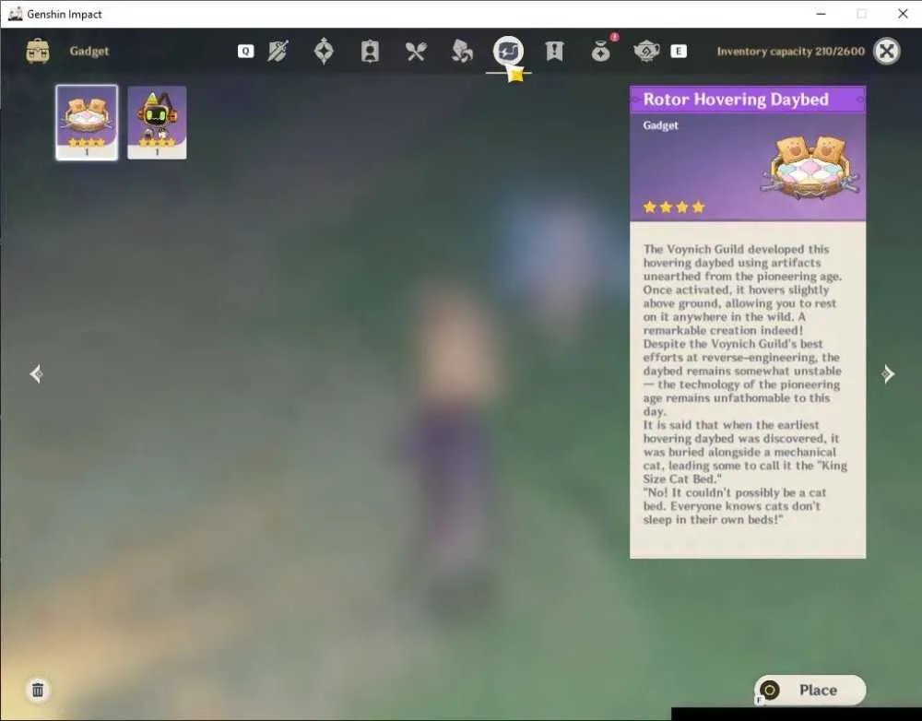922x721 pixels.
Task: Open the Weapons inventory tab
Action: pos(278,51)
